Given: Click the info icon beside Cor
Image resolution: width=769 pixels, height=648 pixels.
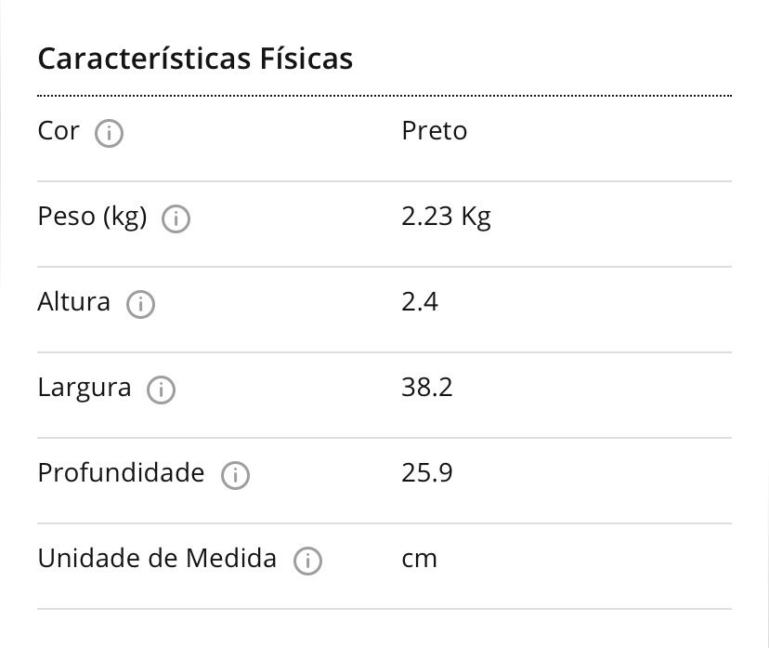Looking at the screenshot, I should click(x=109, y=134).
